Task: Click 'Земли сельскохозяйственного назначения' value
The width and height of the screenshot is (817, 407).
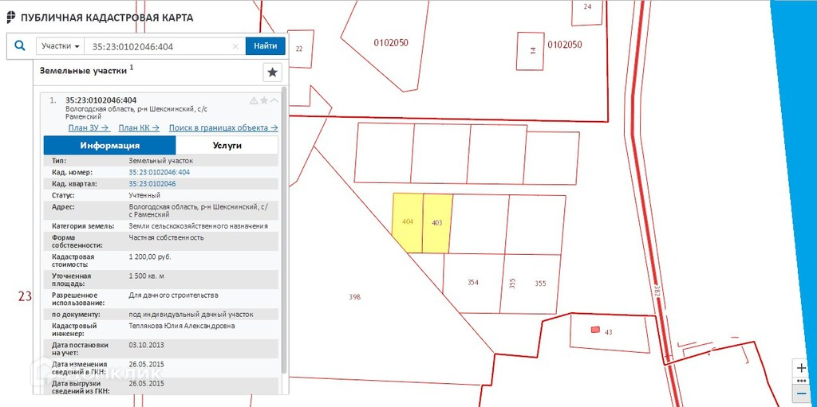Action: point(198,226)
